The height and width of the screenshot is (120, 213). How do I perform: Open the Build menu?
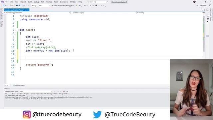tap(30, 2)
